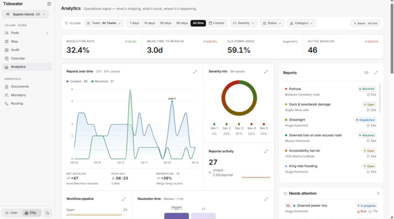The image size is (394, 219).
Task: Click the Open pipeline progress bar
Action: click(x=97, y=215)
